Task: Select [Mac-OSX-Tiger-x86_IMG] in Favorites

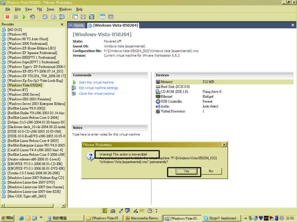Action: pos(27,196)
